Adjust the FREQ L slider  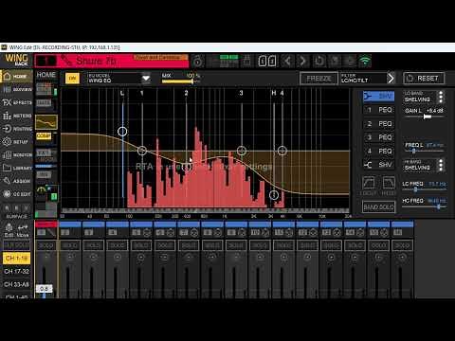(425, 152)
